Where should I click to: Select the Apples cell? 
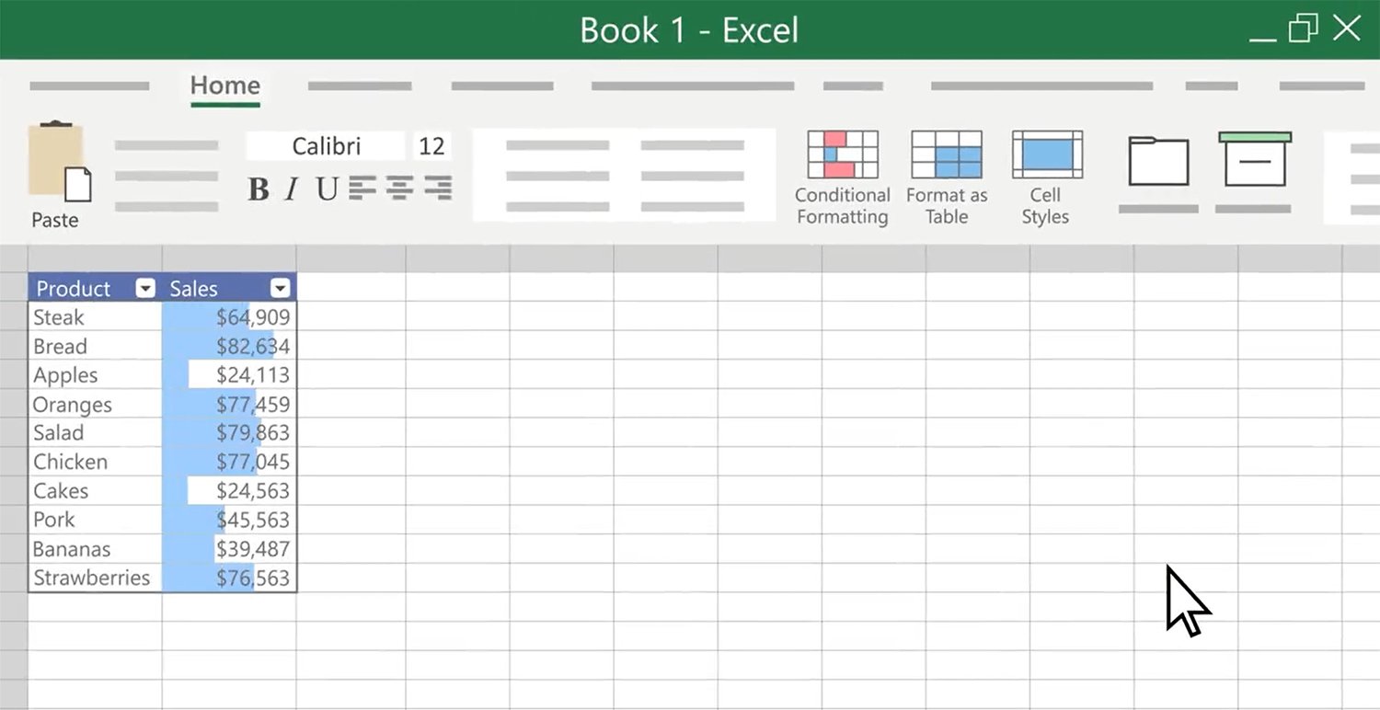tap(96, 375)
